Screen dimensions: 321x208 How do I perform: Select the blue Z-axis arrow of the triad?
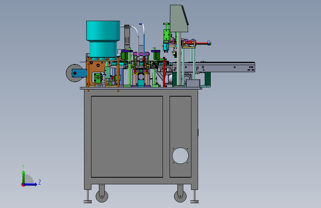30,184
